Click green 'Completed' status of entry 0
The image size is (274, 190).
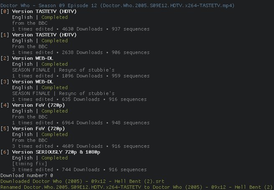point(54,17)
